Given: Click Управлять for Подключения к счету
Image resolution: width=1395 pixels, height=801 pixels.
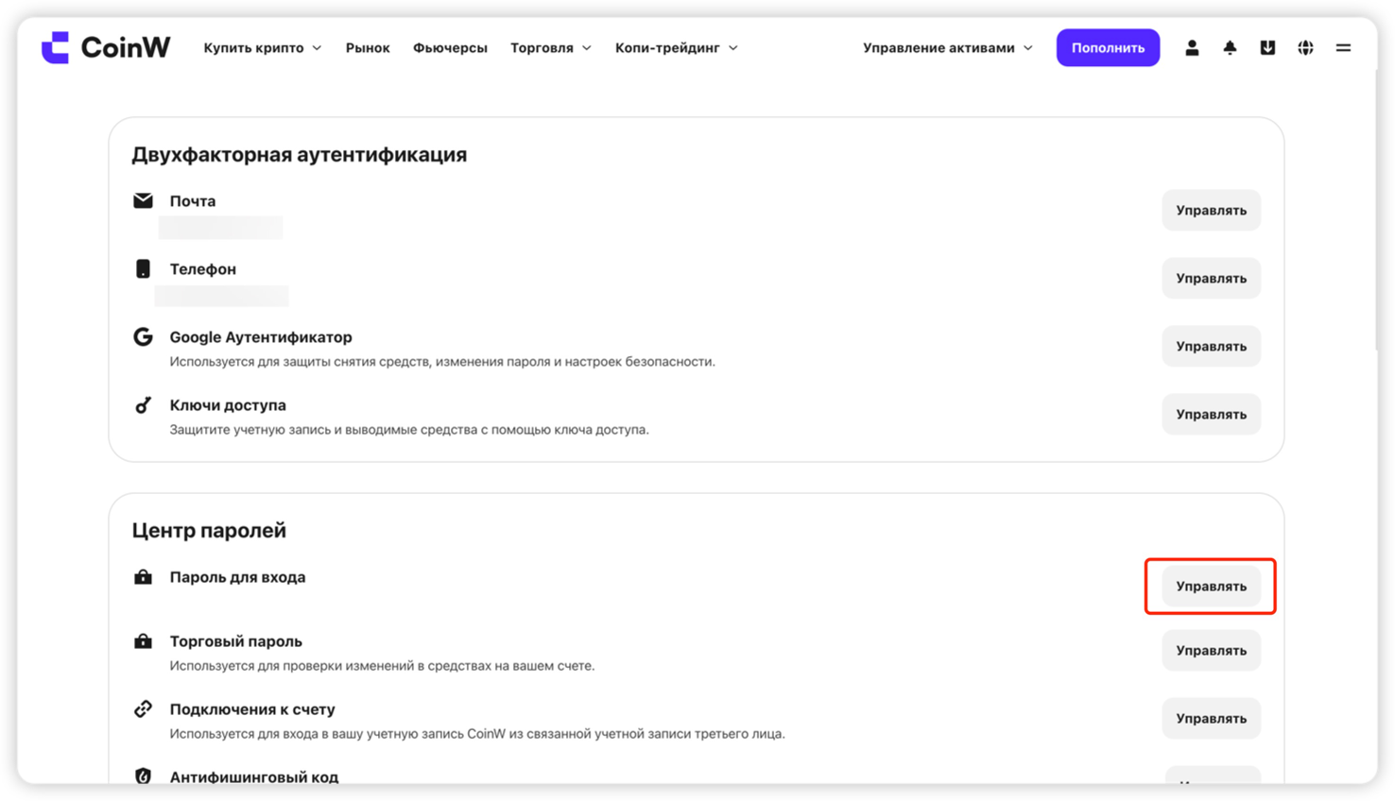Looking at the screenshot, I should [1211, 718].
